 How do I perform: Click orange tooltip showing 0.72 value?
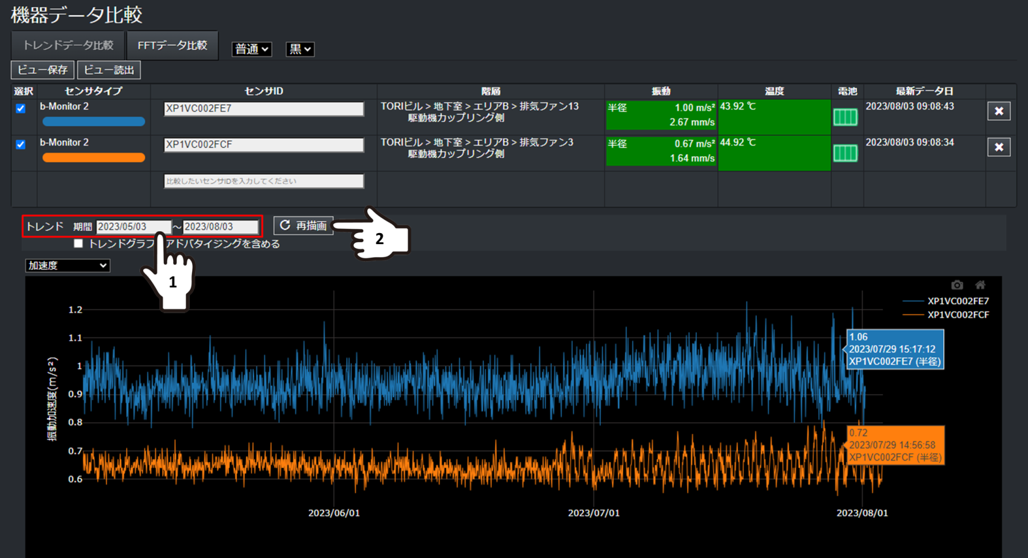point(896,445)
